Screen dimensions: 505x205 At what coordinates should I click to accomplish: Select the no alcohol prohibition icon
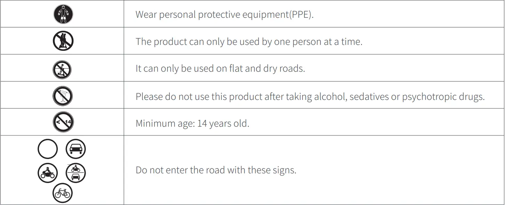pos(63,96)
